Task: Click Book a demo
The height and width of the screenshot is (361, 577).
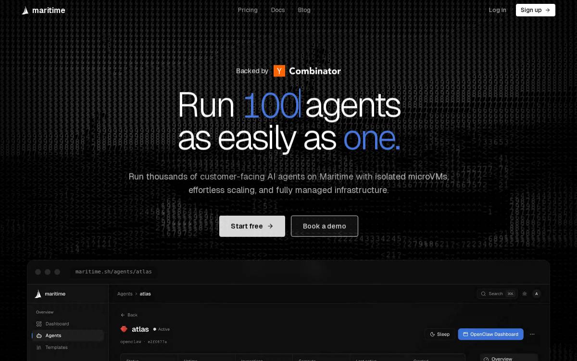Action: coord(325,226)
